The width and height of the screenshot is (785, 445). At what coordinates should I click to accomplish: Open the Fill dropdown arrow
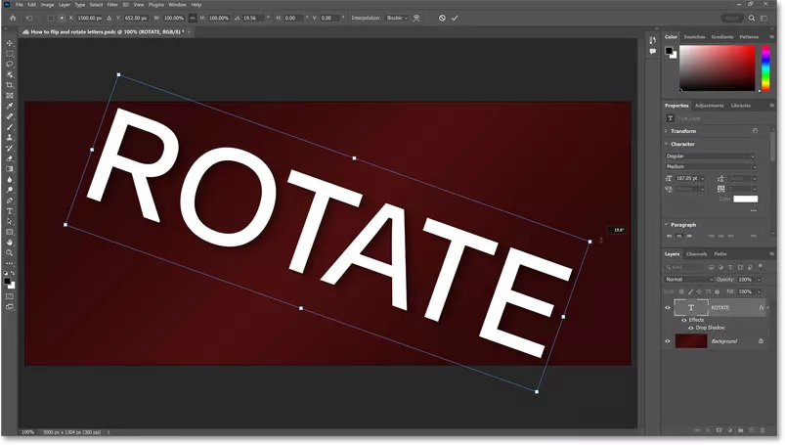[759, 291]
